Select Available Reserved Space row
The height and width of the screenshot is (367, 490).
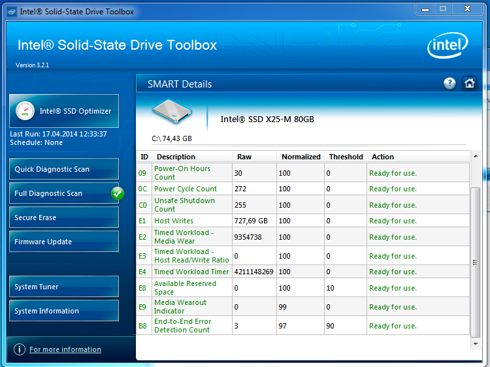coord(303,288)
